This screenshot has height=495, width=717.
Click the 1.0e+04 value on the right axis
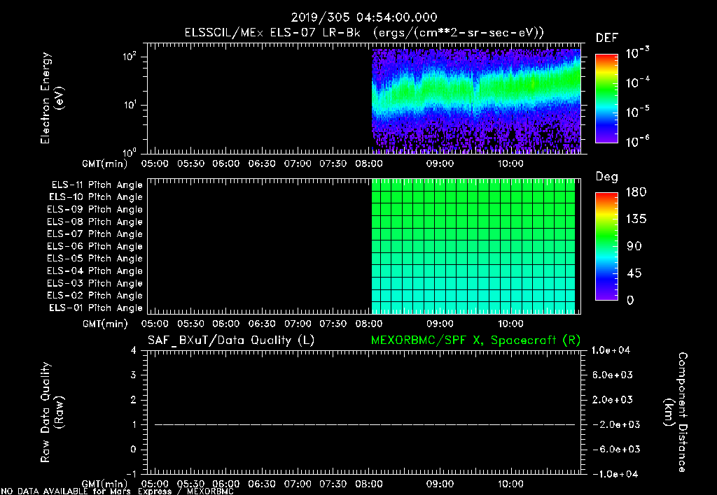pos(611,350)
